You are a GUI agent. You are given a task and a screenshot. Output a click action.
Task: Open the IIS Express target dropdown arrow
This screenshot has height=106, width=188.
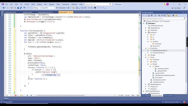coord(66,8)
